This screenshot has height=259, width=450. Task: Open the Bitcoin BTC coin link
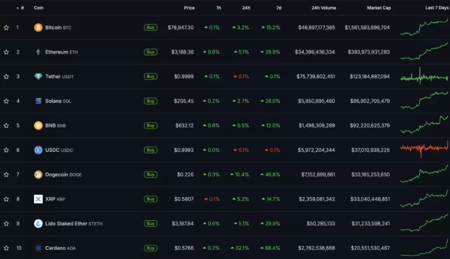[x=58, y=27]
